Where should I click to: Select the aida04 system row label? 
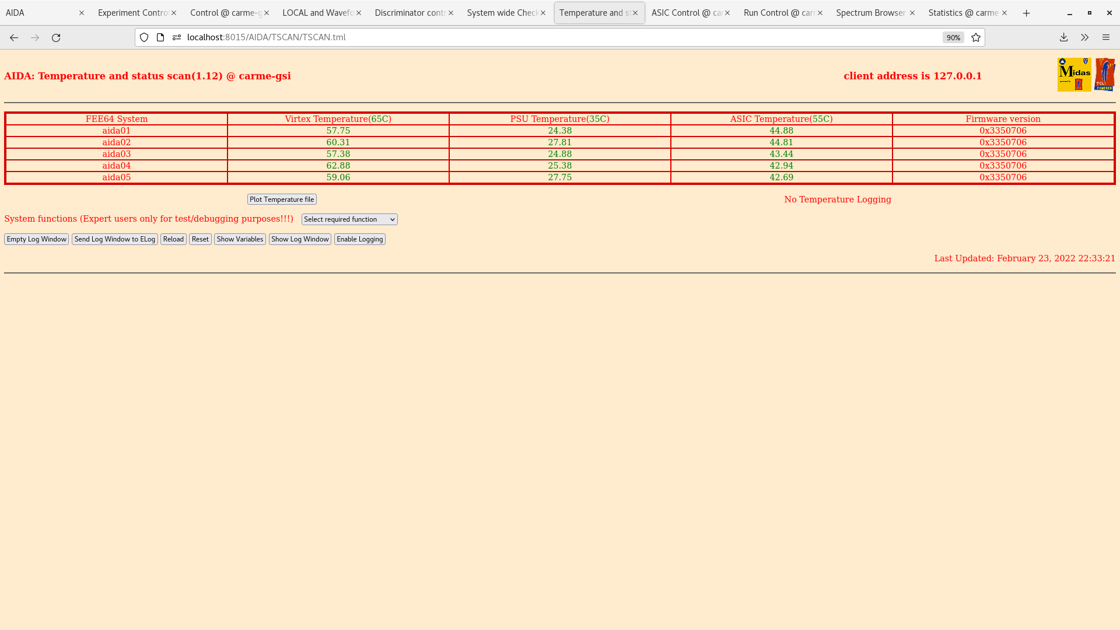click(117, 166)
